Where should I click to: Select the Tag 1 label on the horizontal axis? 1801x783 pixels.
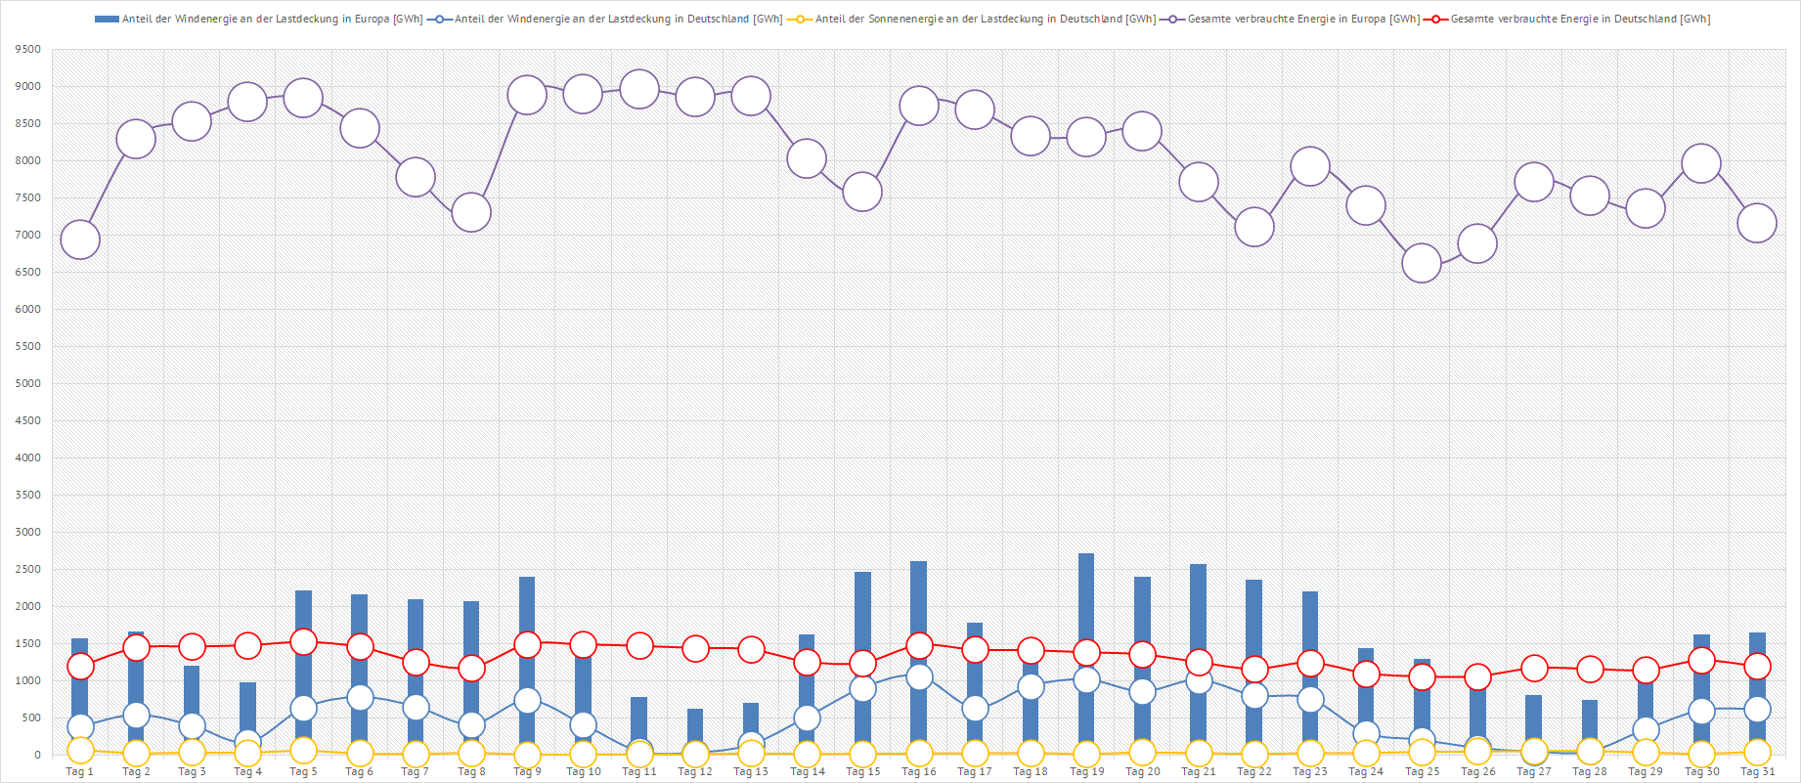[80, 772]
